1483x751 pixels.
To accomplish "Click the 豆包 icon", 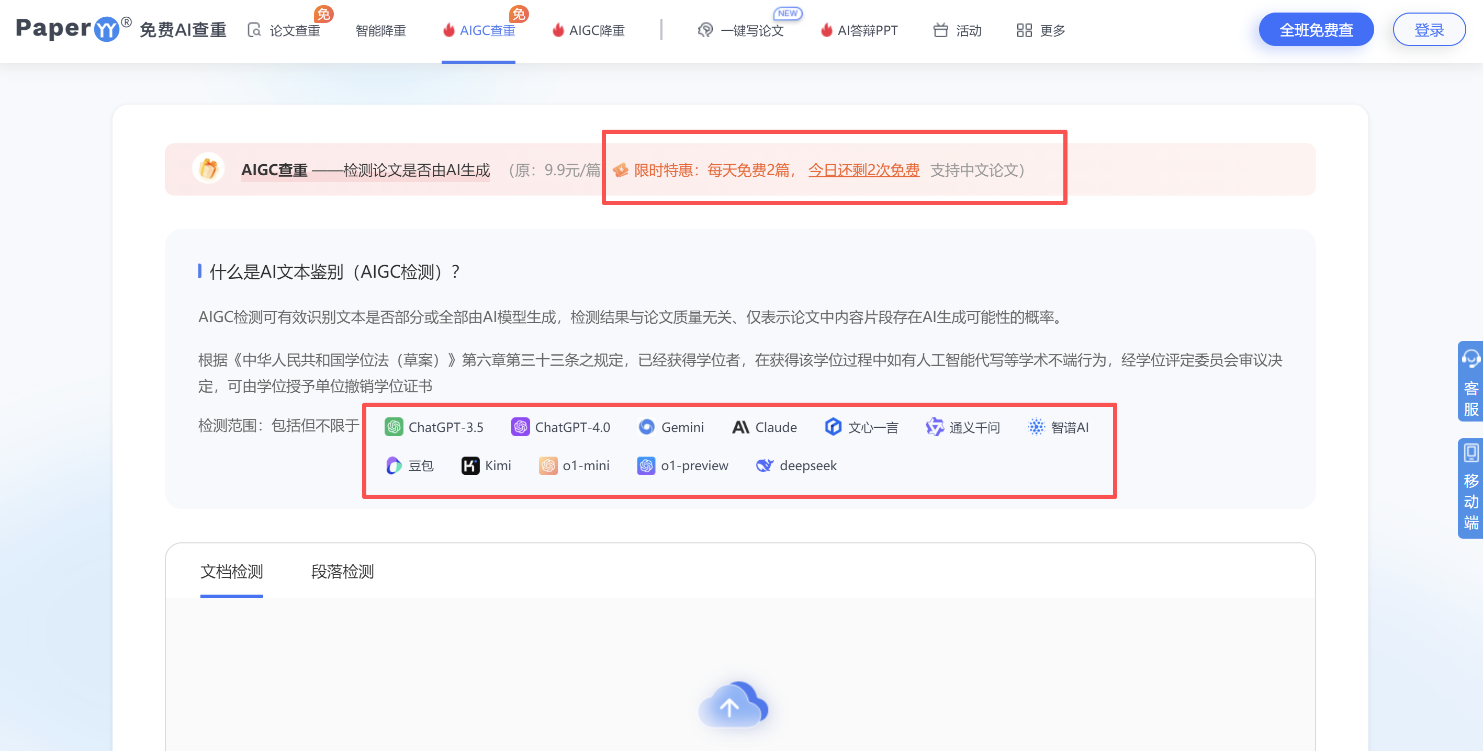I will tap(394, 465).
